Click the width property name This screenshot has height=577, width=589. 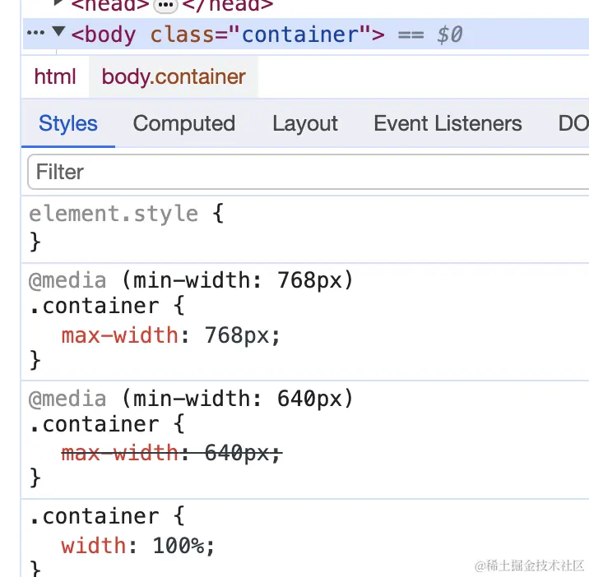pyautogui.click(x=94, y=545)
